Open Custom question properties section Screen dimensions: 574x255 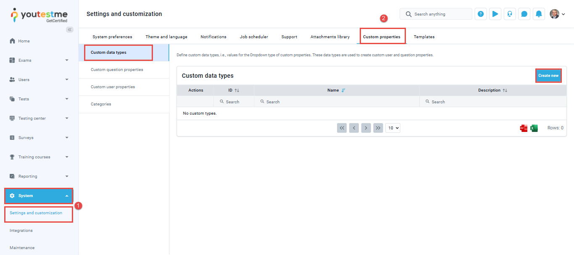[x=117, y=70]
